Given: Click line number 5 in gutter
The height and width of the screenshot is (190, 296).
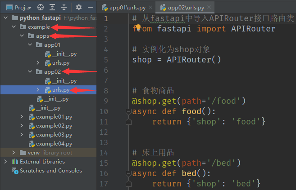Looking at the screenshot, I should pyautogui.click(x=106, y=60).
